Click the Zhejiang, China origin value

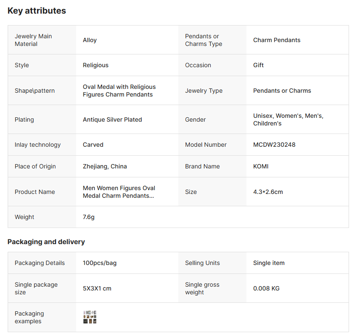point(105,166)
